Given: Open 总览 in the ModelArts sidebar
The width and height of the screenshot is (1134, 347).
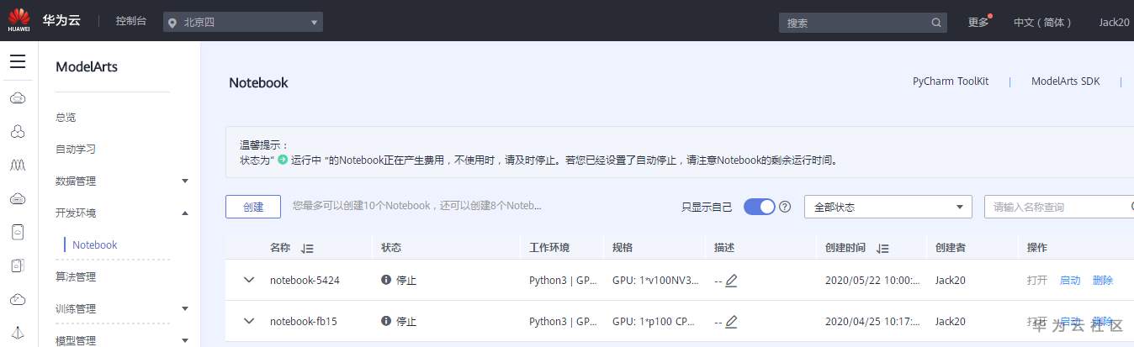Looking at the screenshot, I should click(66, 117).
